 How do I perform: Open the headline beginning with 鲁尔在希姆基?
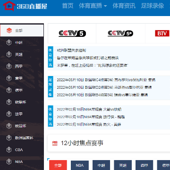pos(88,58)
